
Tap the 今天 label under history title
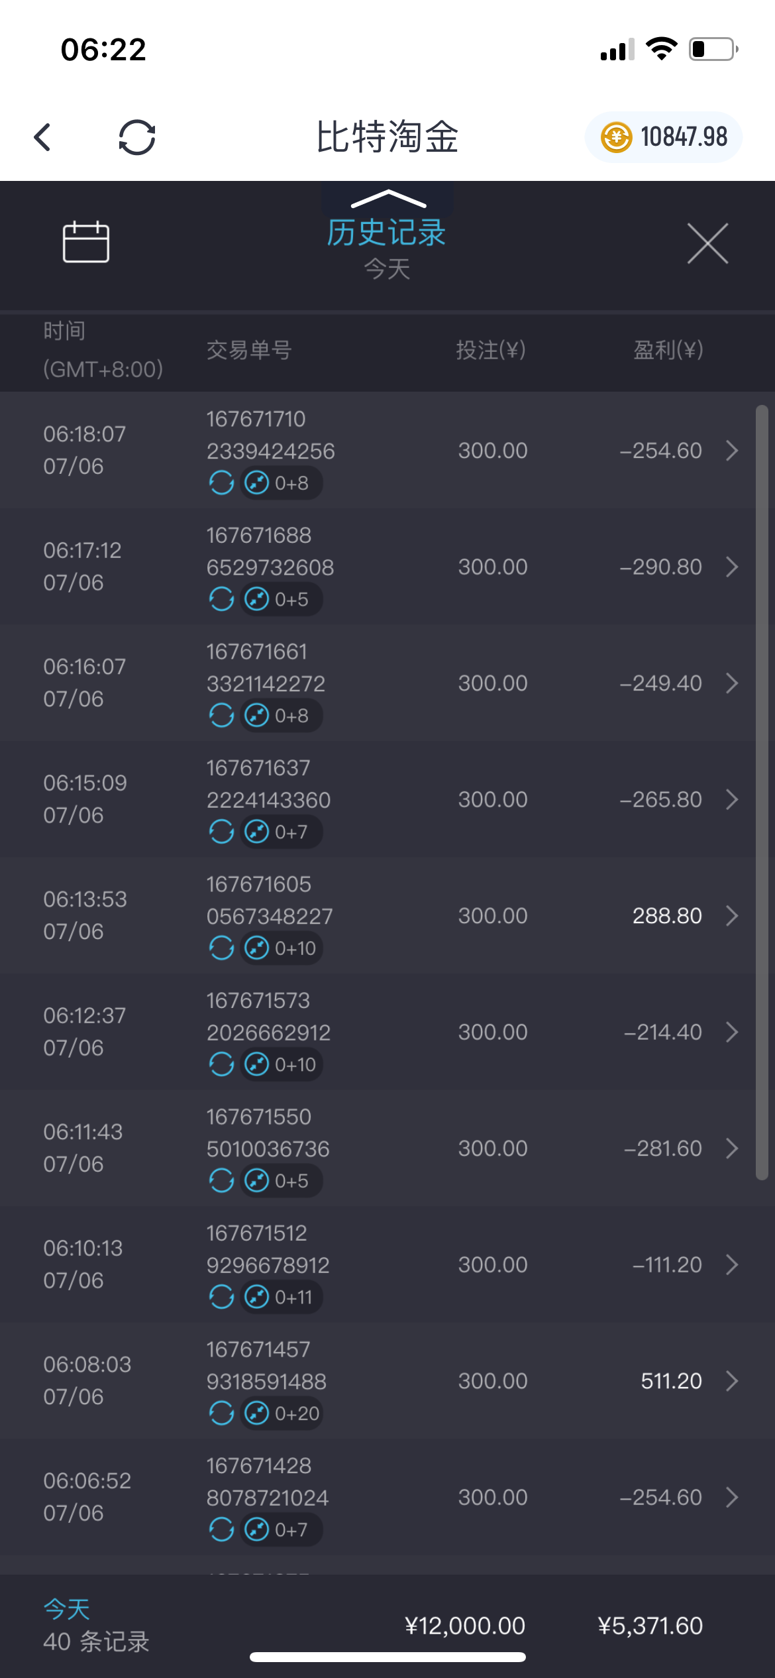387,269
